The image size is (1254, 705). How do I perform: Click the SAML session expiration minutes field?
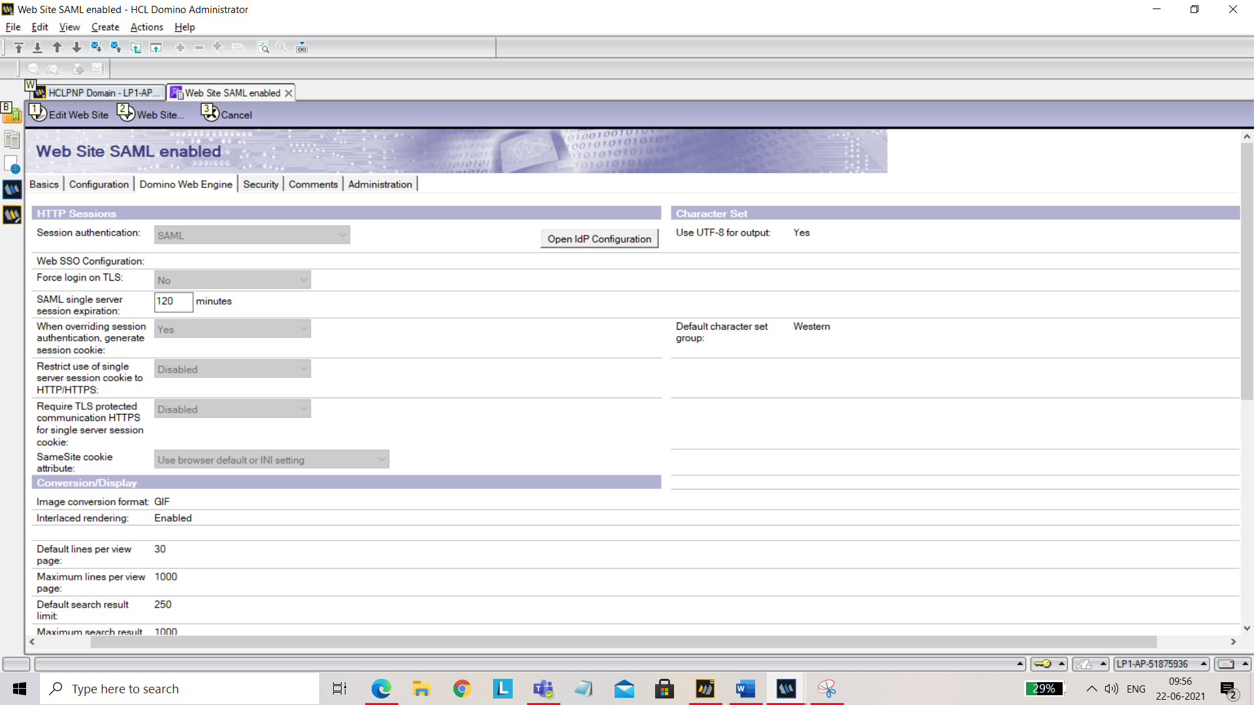[x=173, y=301]
